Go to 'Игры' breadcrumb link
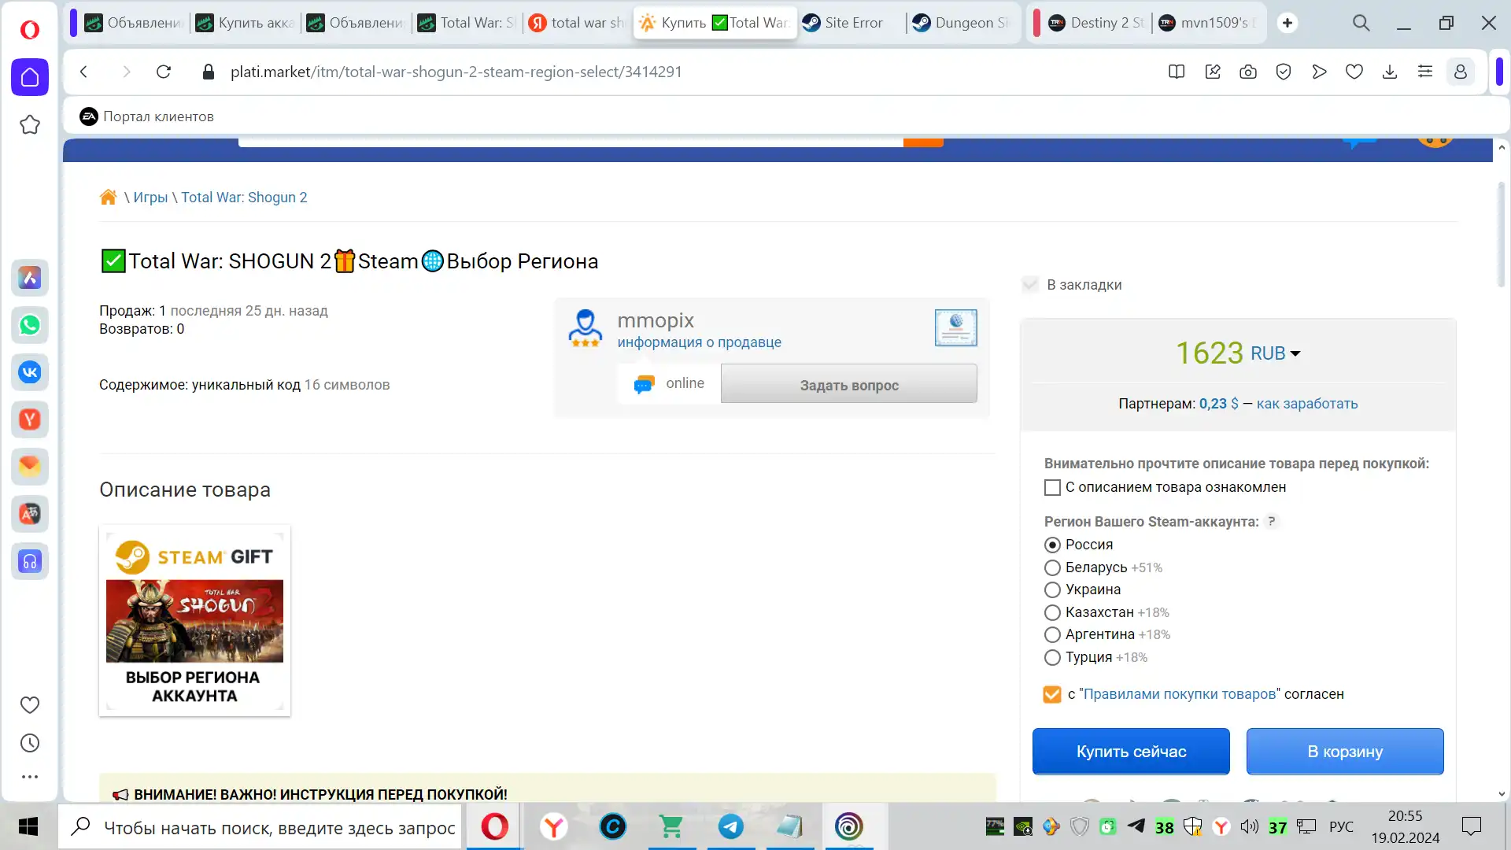Screen dimensions: 1511x850 click(x=150, y=198)
